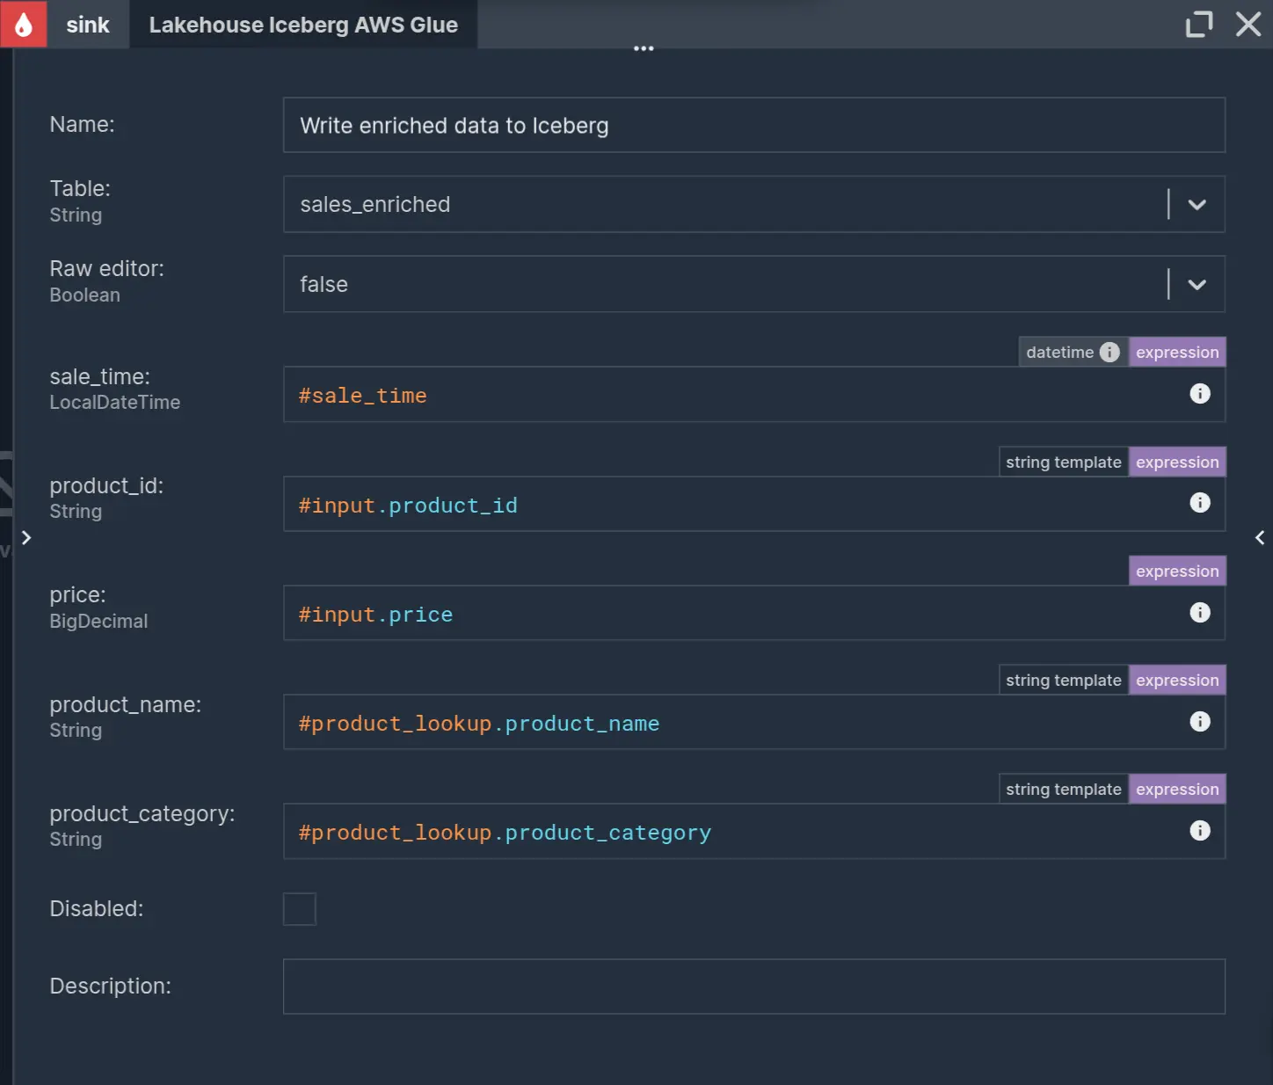
Task: Click the Name input field
Action: (x=754, y=125)
